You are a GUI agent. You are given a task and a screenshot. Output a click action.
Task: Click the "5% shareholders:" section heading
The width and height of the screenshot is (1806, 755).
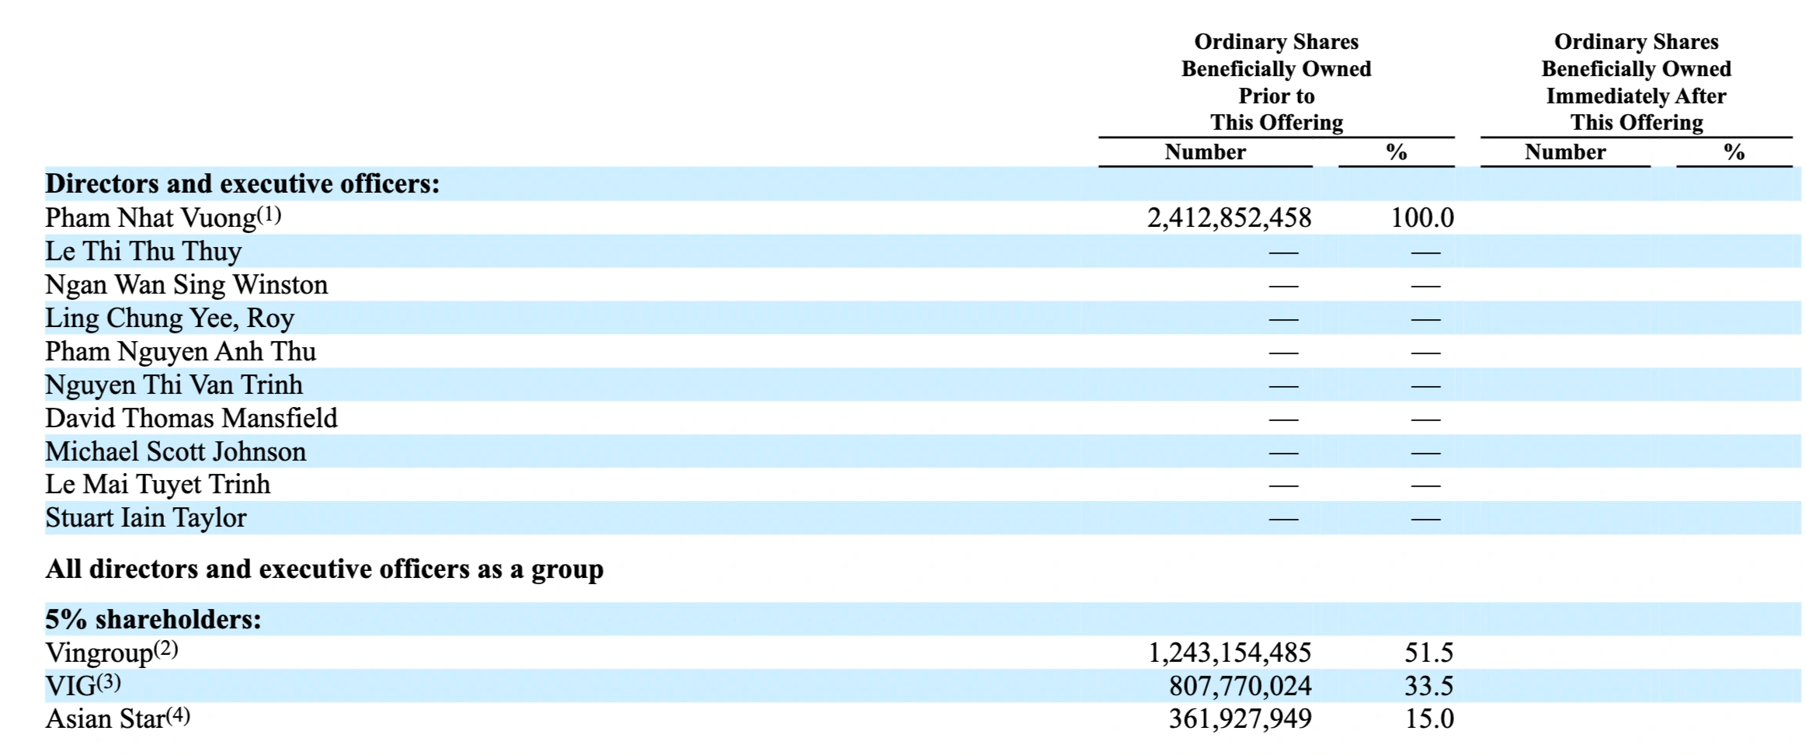tap(153, 620)
